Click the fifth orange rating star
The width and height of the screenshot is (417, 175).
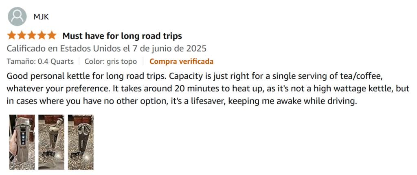coord(51,35)
